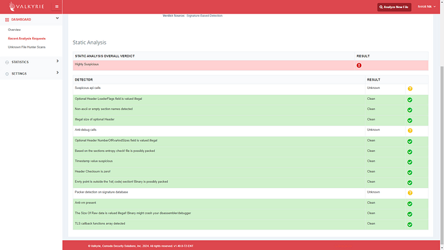Collapse the Dashboard section chevron
Screen dimensions: 444x250
(57, 18)
